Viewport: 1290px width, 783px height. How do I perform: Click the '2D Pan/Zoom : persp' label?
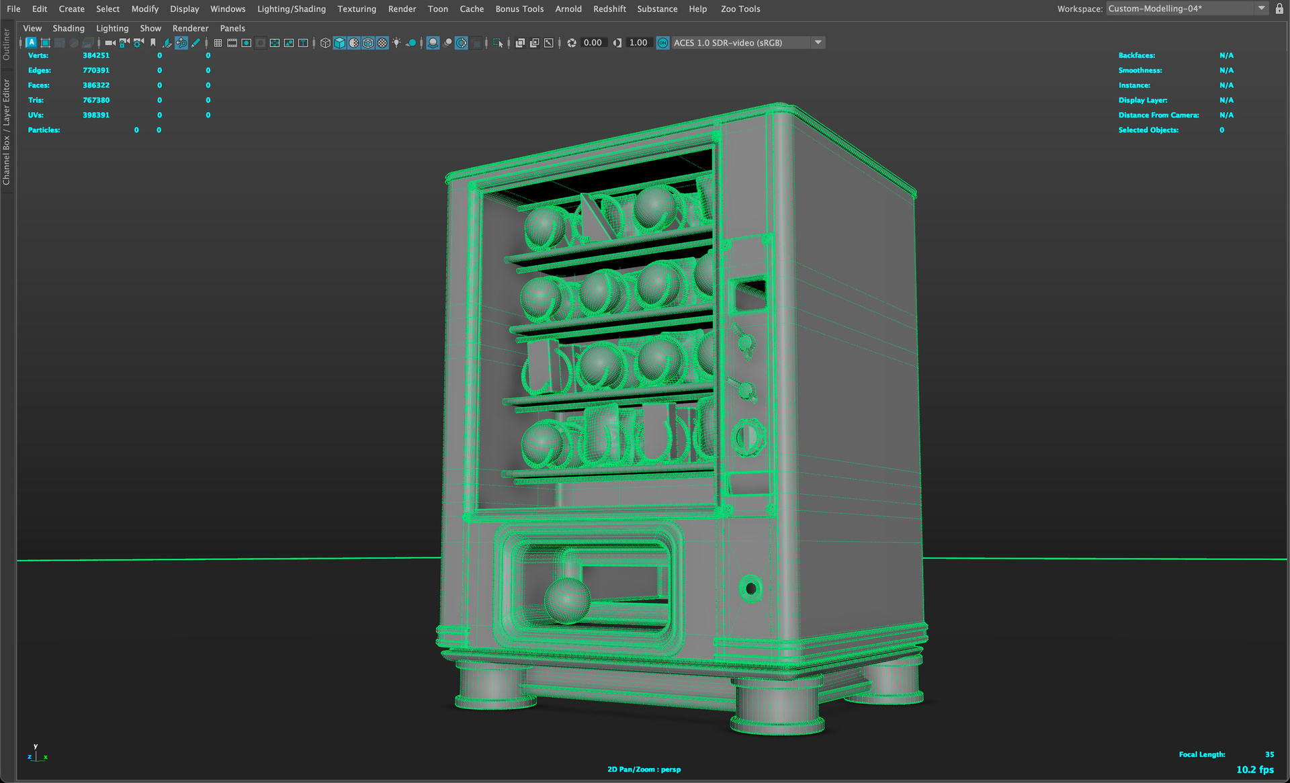(x=644, y=770)
